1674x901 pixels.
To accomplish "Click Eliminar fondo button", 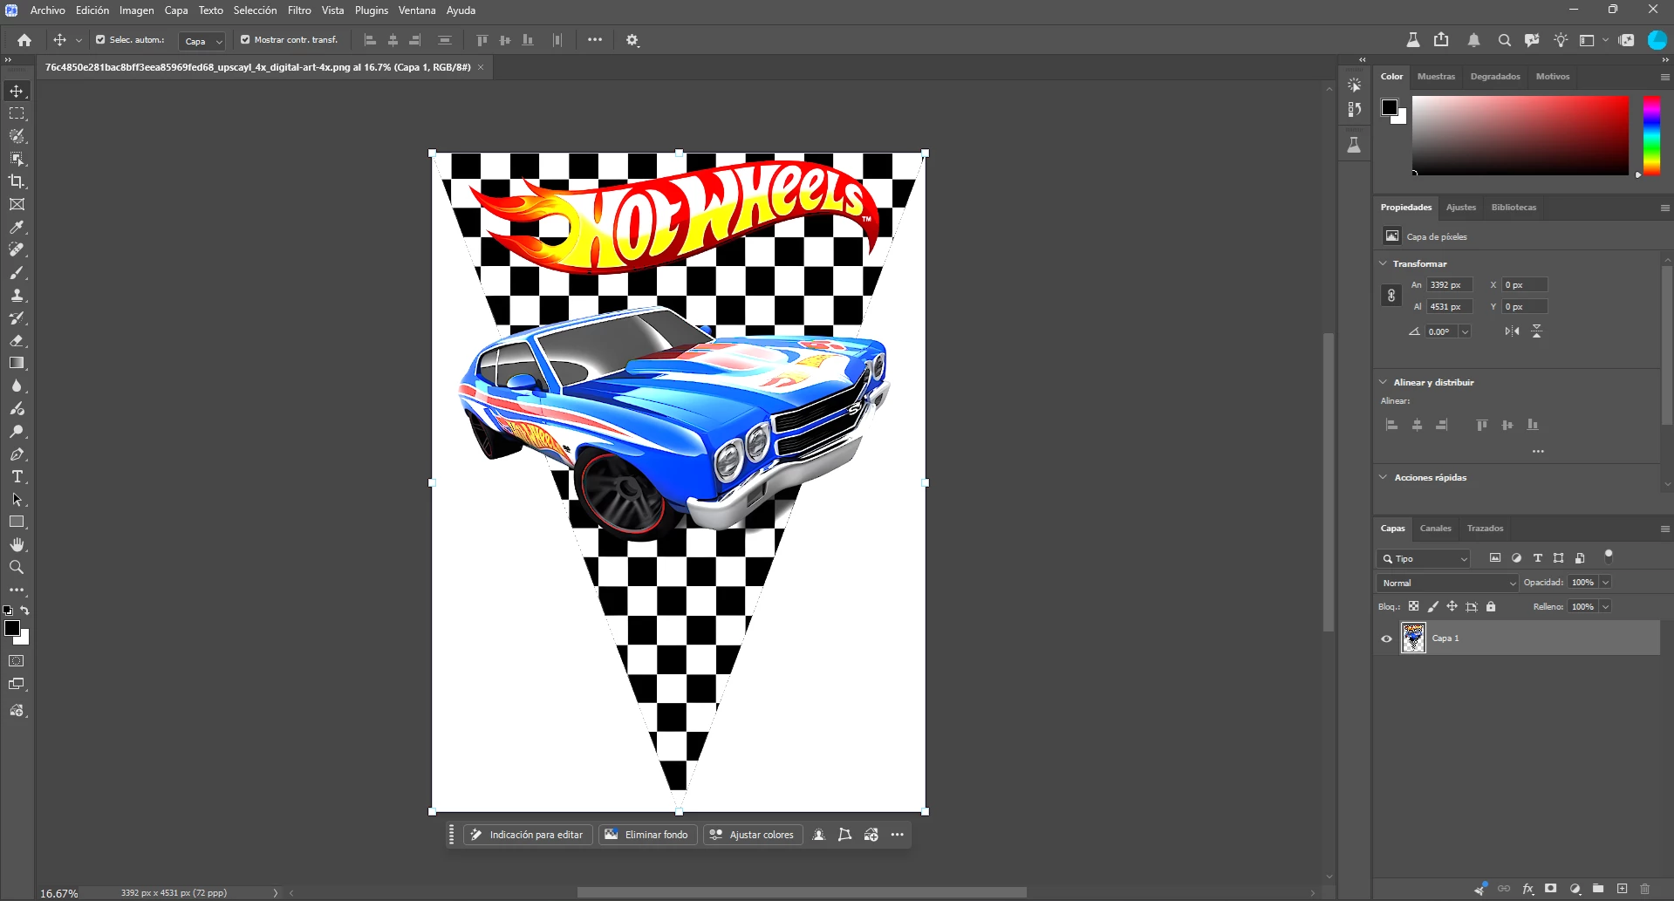I will [648, 835].
